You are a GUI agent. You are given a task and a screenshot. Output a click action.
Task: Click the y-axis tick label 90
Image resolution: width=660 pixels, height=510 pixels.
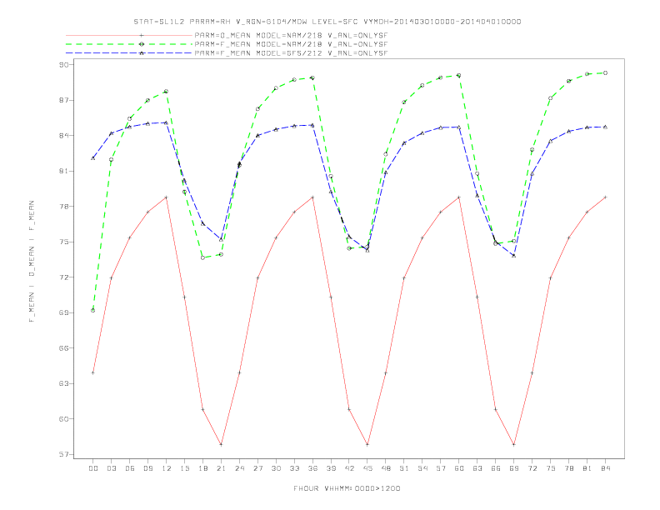[63, 65]
